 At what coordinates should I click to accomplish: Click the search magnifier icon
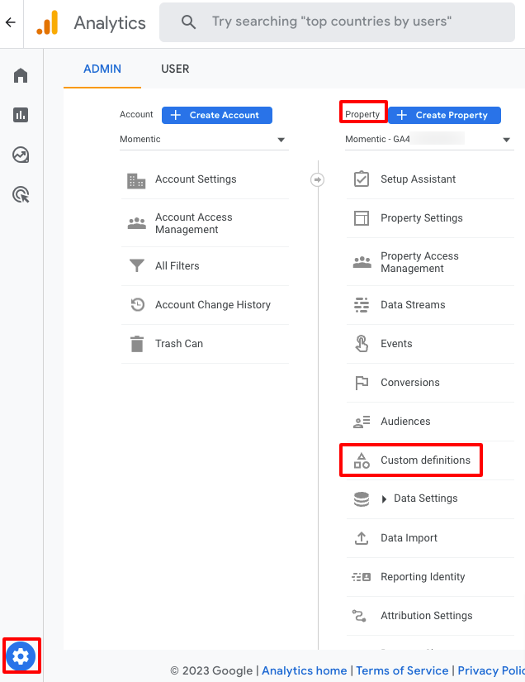point(188,21)
